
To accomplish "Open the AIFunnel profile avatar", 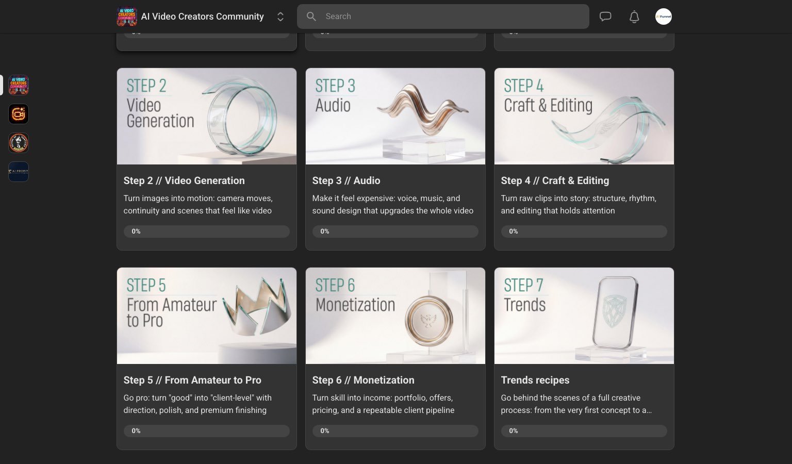I will (664, 16).
